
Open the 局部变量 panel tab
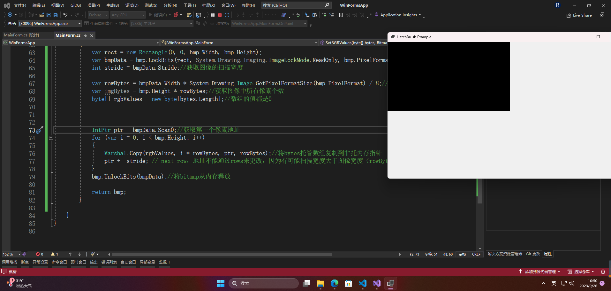tap(147, 262)
